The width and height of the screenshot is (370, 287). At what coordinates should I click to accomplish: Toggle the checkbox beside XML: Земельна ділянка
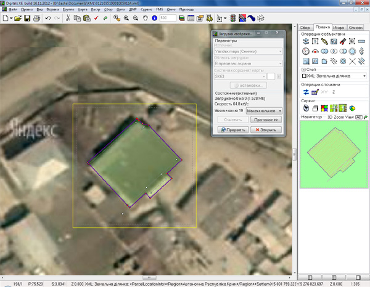pyautogui.click(x=304, y=75)
